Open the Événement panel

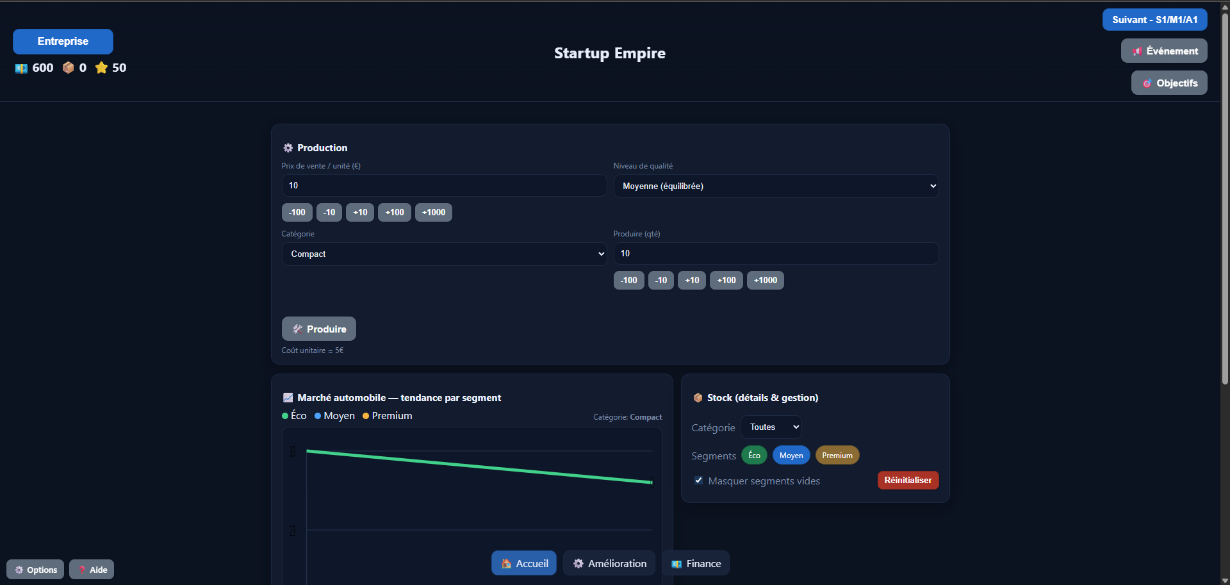tap(1164, 51)
